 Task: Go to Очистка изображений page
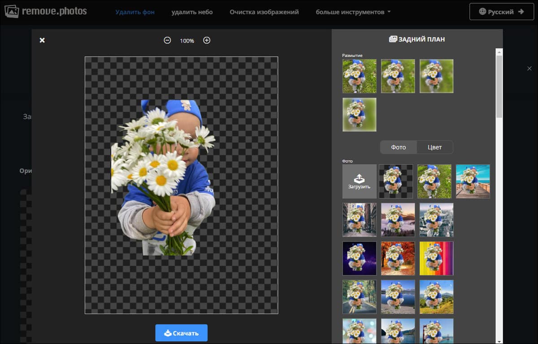264,12
